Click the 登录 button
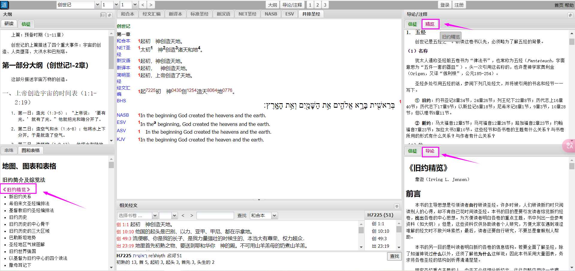The height and width of the screenshot is (271, 575). point(445,5)
